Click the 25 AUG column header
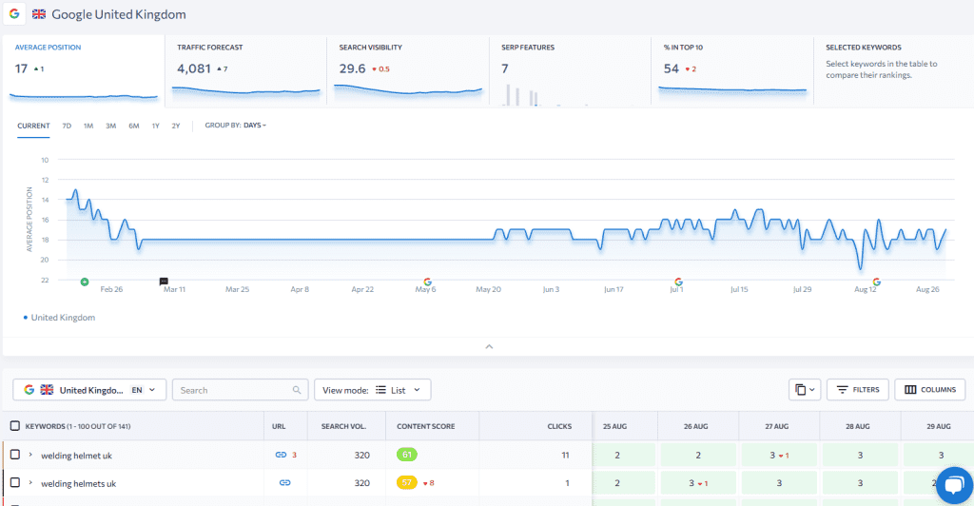The image size is (974, 506). (x=614, y=426)
